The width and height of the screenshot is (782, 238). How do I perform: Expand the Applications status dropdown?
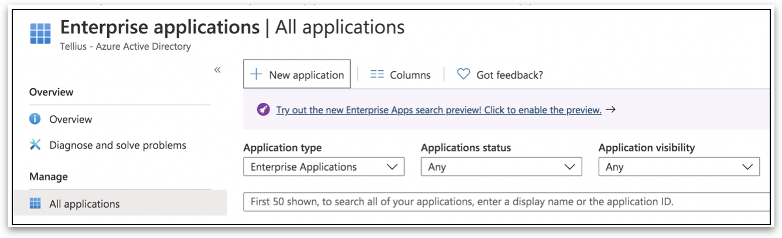point(501,167)
